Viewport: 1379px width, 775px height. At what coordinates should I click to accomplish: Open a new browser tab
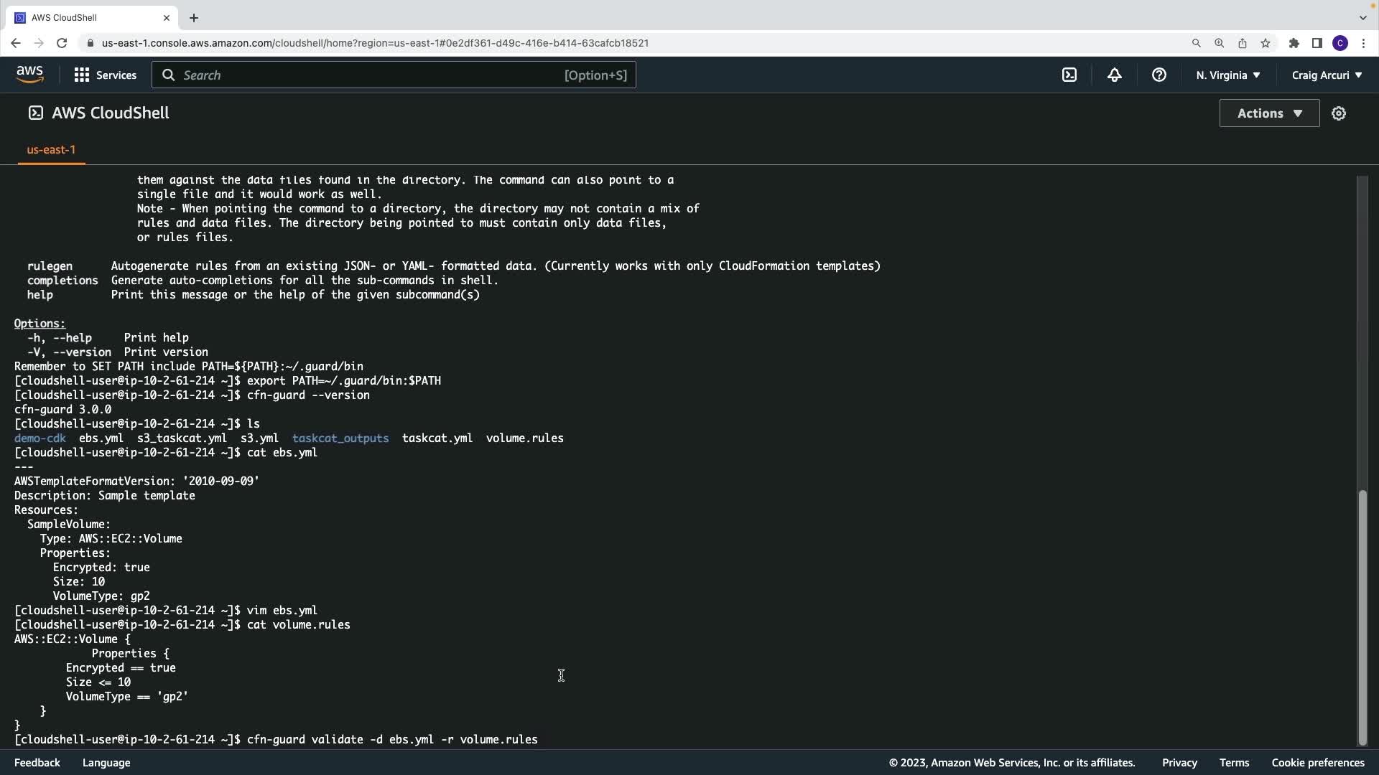click(194, 17)
